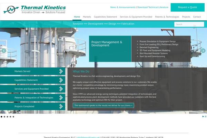Select fifth slide dot indicator
Image resolution: width=207 pixels, height=138 pixels.
point(13,117)
